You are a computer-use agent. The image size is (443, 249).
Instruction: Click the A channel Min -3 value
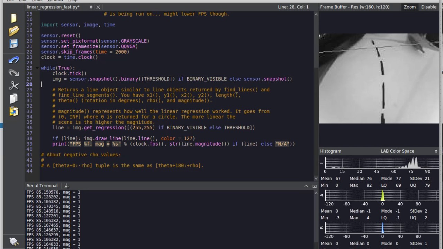[337, 218]
